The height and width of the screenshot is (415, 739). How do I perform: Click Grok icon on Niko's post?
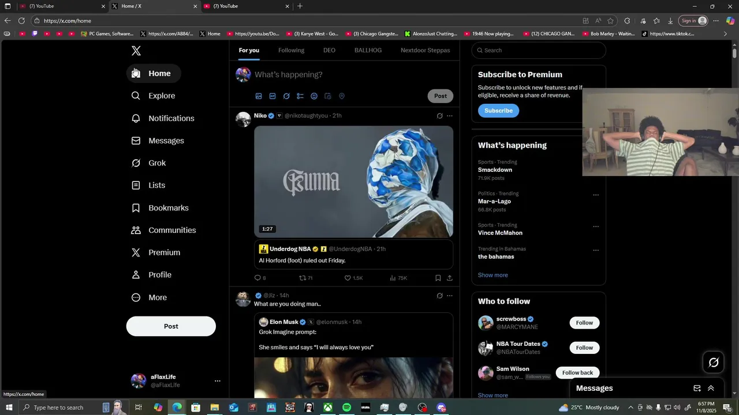click(439, 116)
